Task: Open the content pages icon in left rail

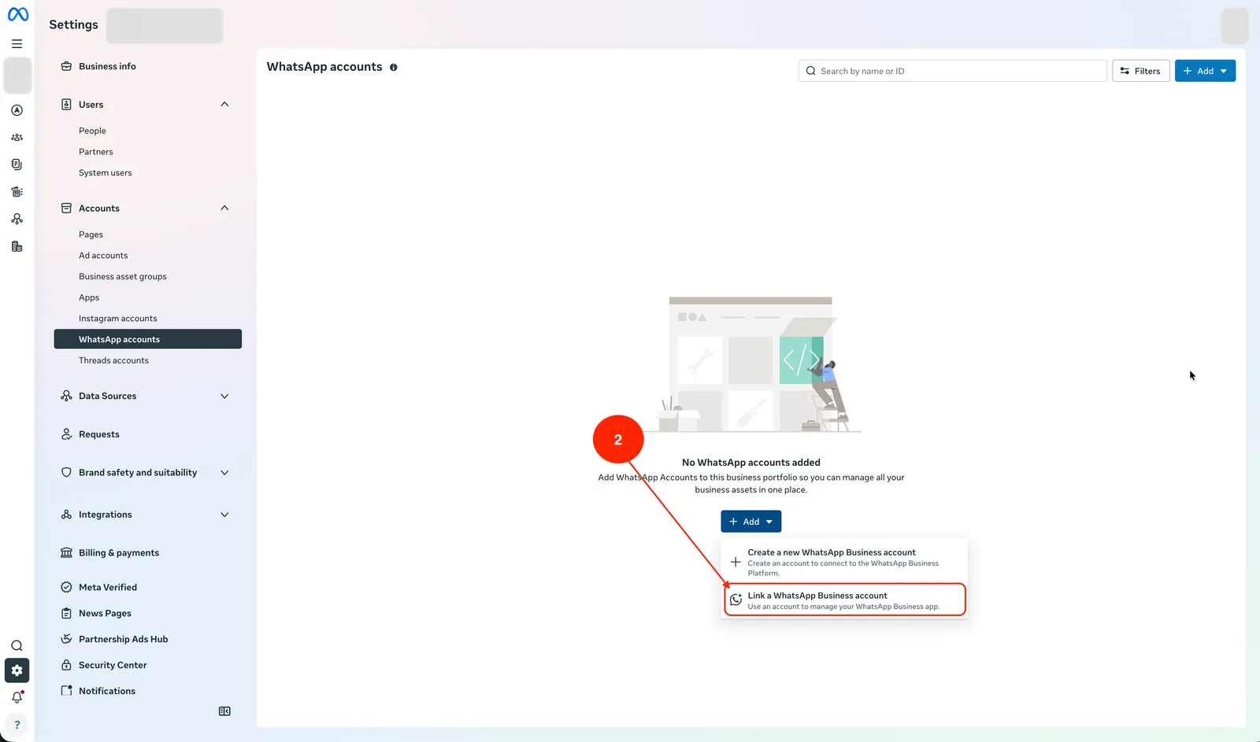Action: 17,164
